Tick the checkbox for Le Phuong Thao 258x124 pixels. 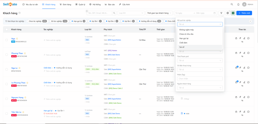(x=7, y=84)
